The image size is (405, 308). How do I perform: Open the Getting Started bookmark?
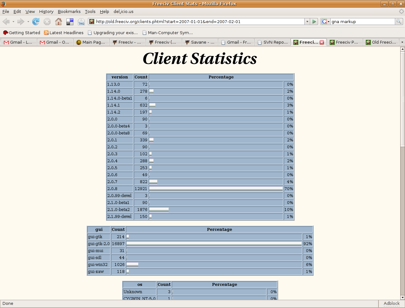tap(22, 33)
